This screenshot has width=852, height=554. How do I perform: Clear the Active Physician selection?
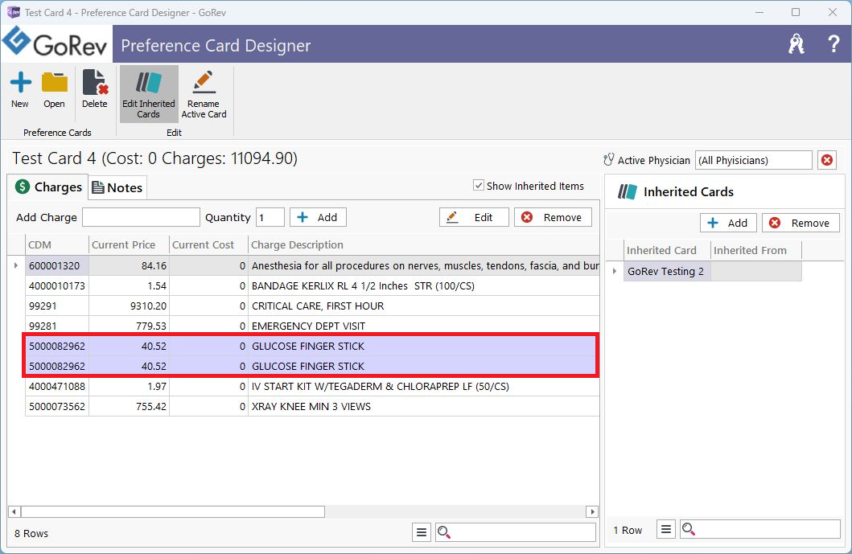pyautogui.click(x=827, y=160)
